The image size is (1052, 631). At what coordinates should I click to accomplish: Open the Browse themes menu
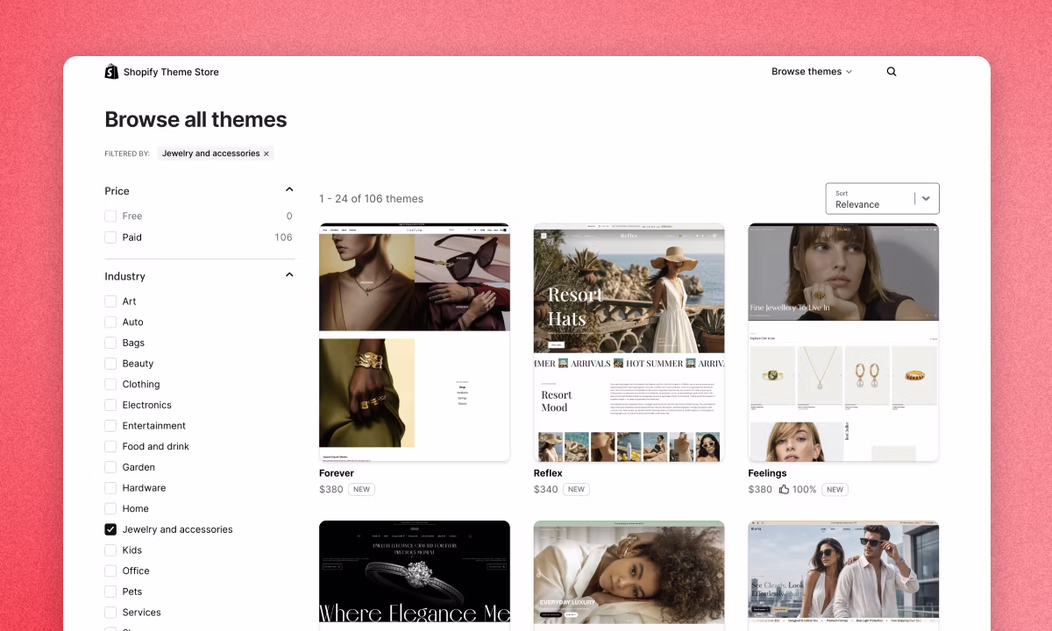pos(812,72)
